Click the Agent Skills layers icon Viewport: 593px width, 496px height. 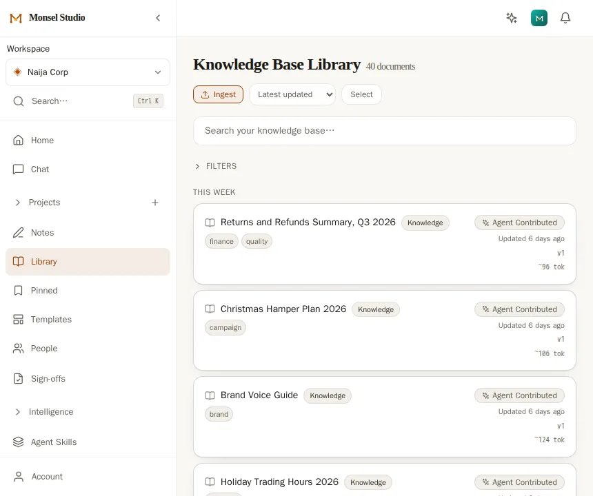[18, 442]
